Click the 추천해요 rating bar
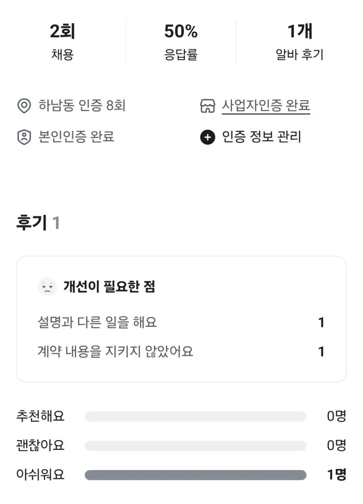 click(x=196, y=416)
